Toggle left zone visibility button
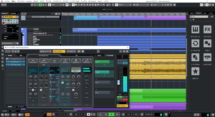The height and width of the screenshot is (117, 215). [x=201, y=5]
